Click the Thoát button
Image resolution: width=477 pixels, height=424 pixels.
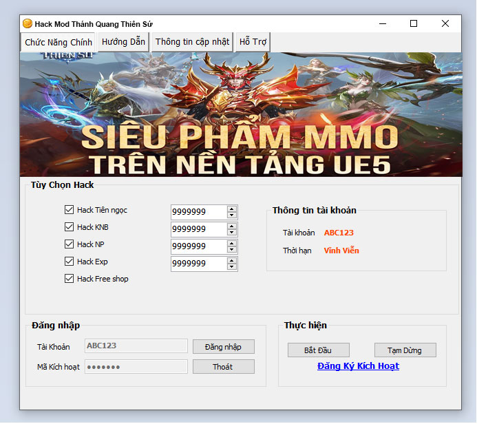point(224,367)
